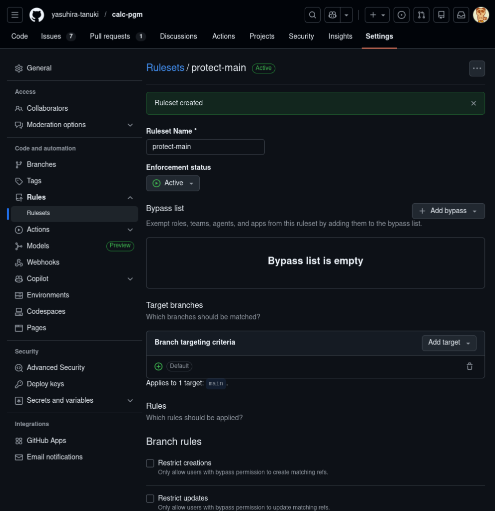The height and width of the screenshot is (511, 495).
Task: Open the pull requests icon in header
Action: [x=421, y=15]
